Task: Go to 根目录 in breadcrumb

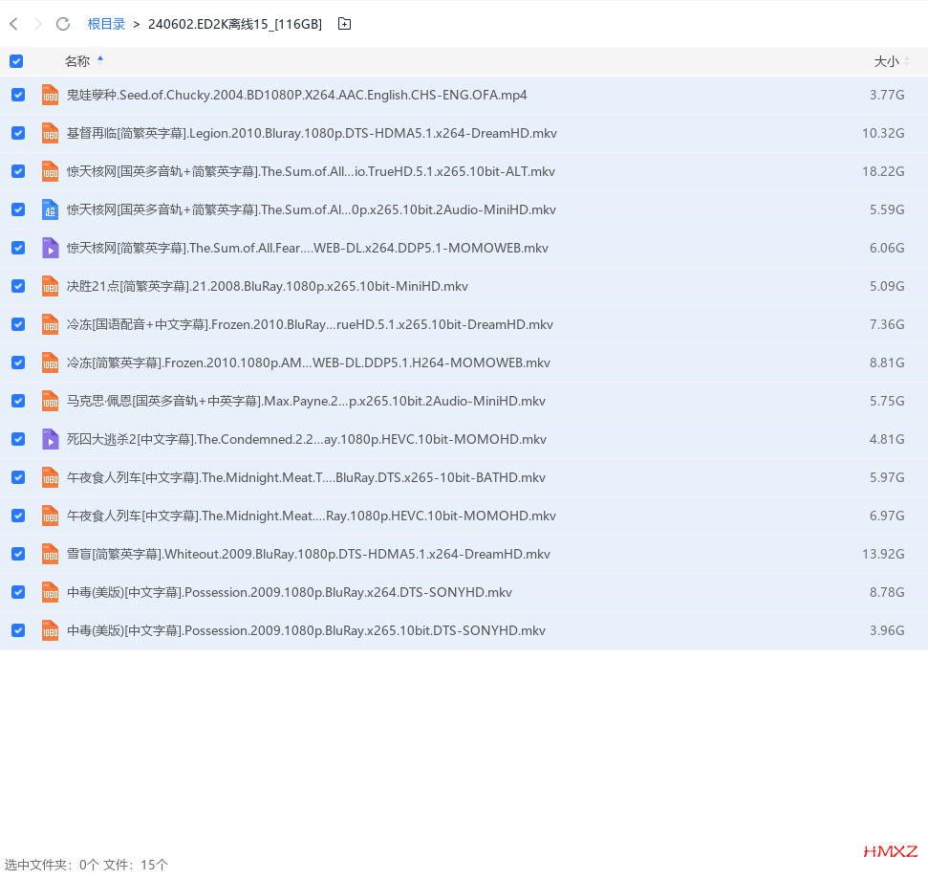Action: click(106, 24)
